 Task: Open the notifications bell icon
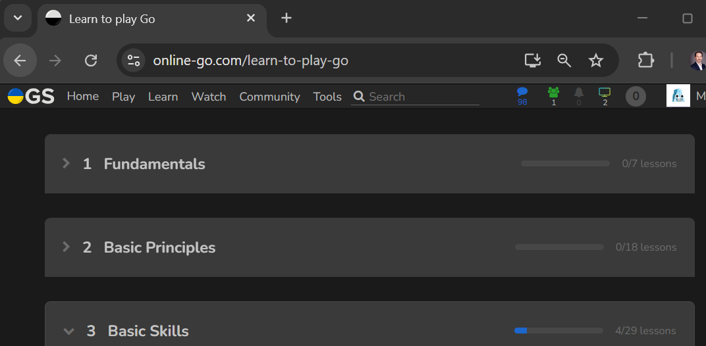[579, 93]
